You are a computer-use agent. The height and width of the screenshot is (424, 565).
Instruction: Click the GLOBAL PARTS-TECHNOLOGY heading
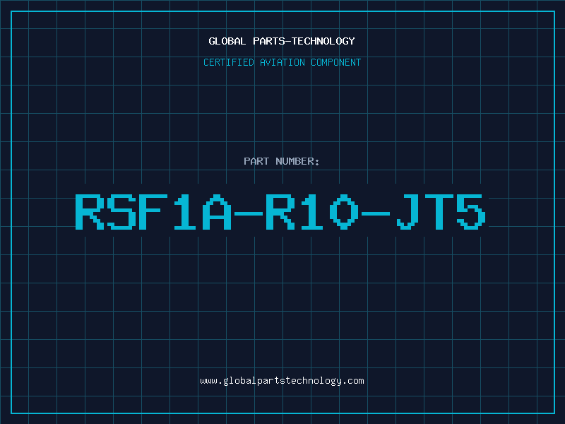pos(282,41)
